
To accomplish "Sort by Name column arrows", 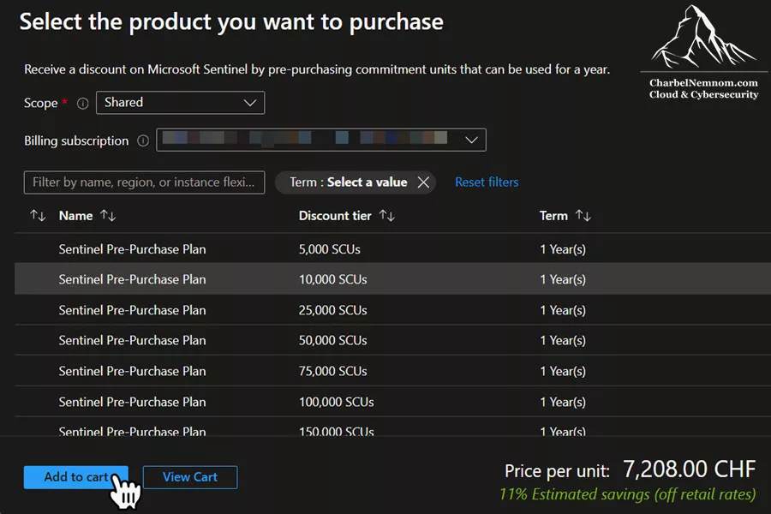I will click(x=108, y=215).
